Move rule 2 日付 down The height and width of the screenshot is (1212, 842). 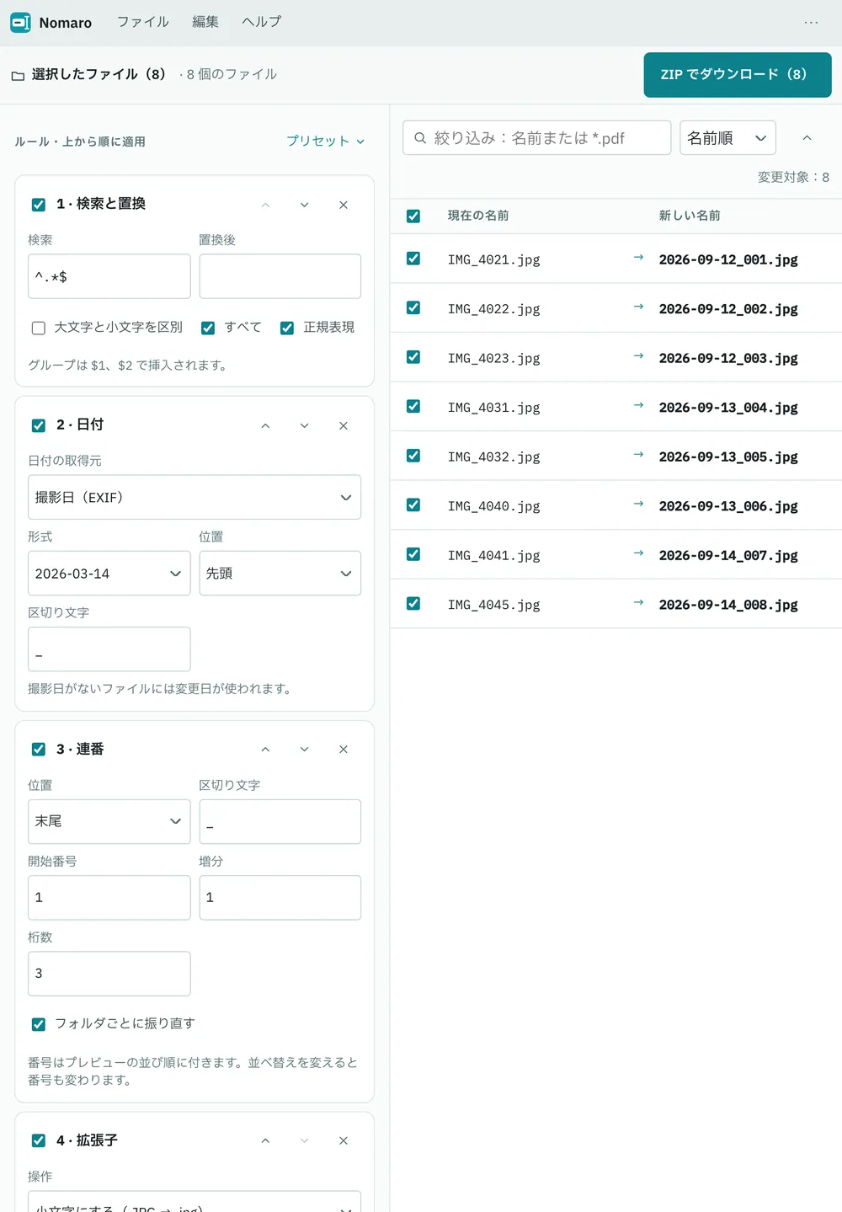tap(304, 425)
